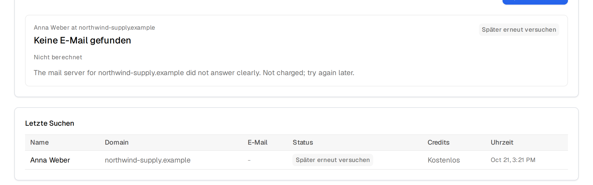This screenshot has height=185, width=593.
Task: Click the status badge in the table row
Action: (333, 160)
